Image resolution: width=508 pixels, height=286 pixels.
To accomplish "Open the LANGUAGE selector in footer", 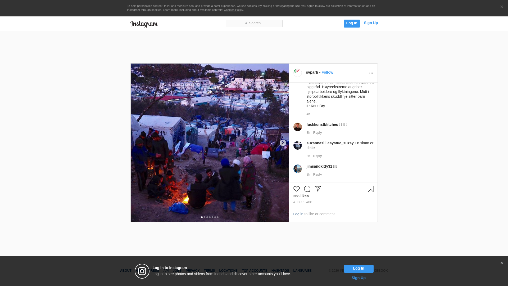I will pos(302,271).
